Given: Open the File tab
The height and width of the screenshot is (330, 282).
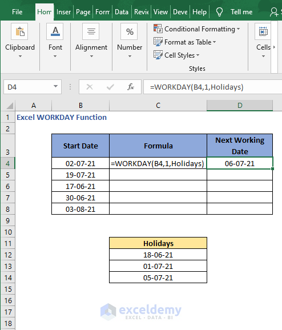Looking at the screenshot, I should tap(17, 12).
